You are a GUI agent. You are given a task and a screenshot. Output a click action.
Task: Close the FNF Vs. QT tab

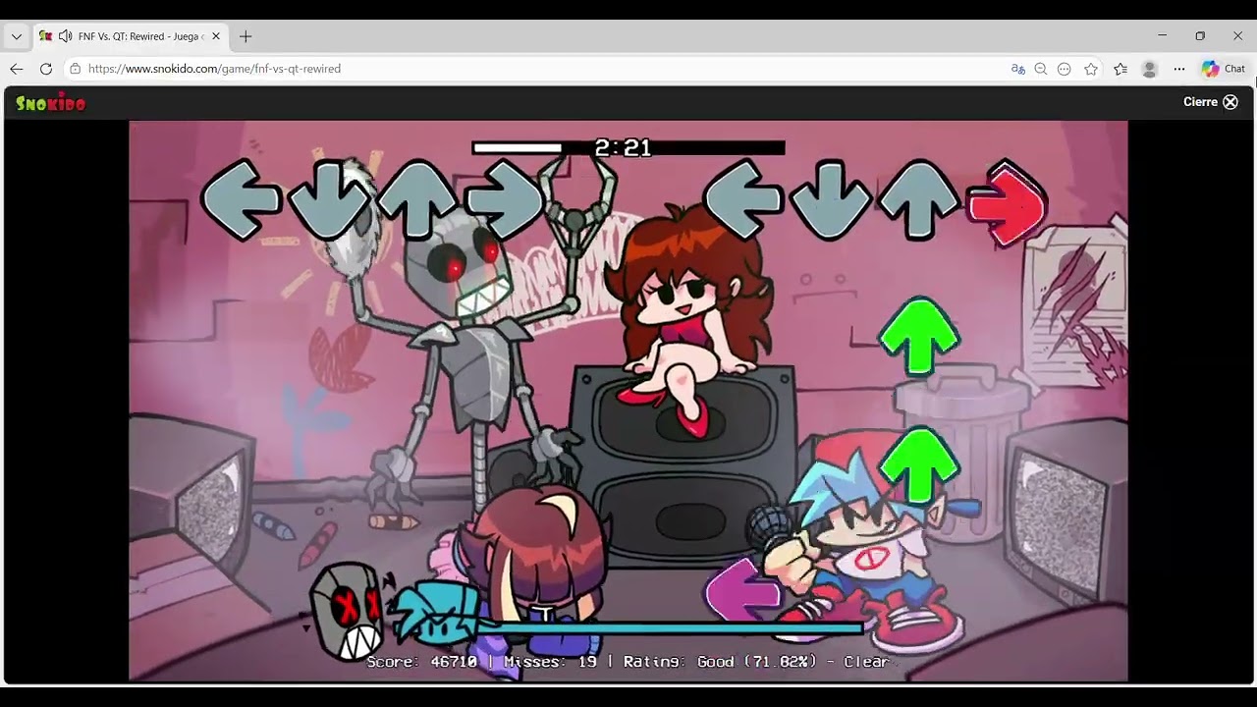tap(216, 36)
